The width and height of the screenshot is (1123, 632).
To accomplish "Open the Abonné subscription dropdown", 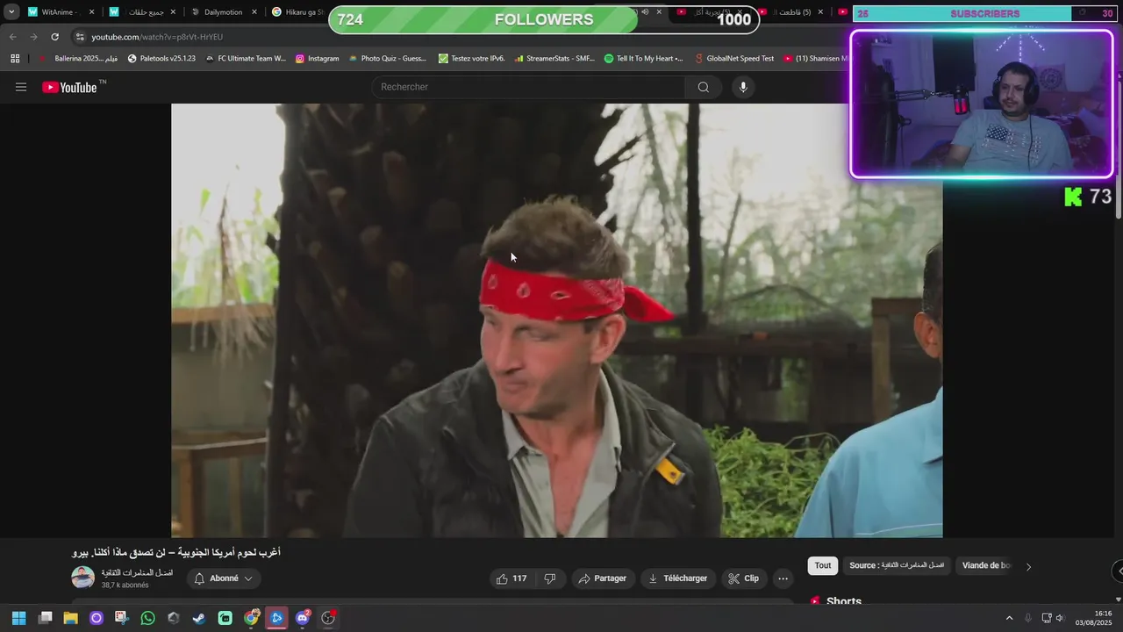I will tap(224, 578).
